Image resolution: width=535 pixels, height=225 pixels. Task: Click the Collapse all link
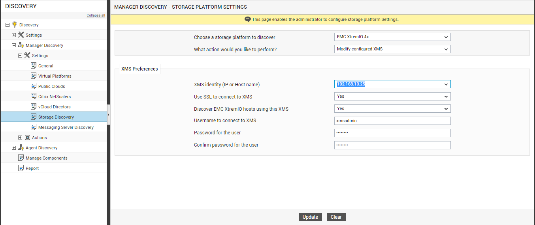point(96,15)
